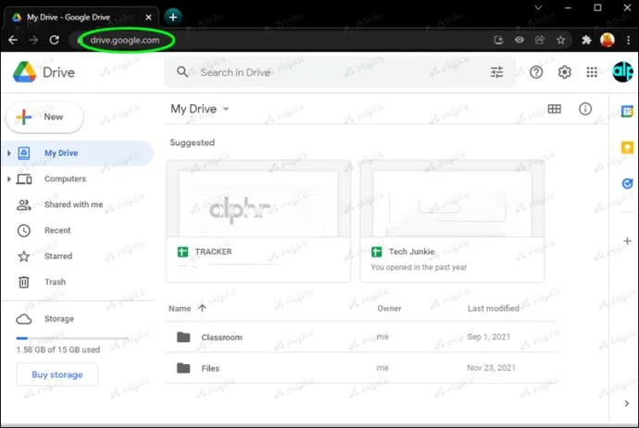Get add-ons plus icon in side panel
This screenshot has height=428, width=639.
pos(627,241)
